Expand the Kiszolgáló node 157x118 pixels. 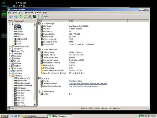click(10, 49)
